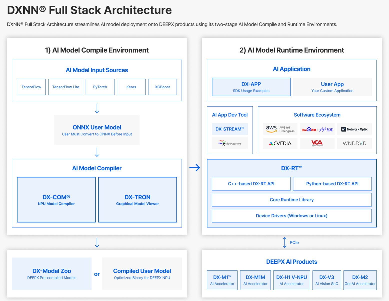
Task: Click the AWS IoT Greengrass logo
Action: [280, 129]
